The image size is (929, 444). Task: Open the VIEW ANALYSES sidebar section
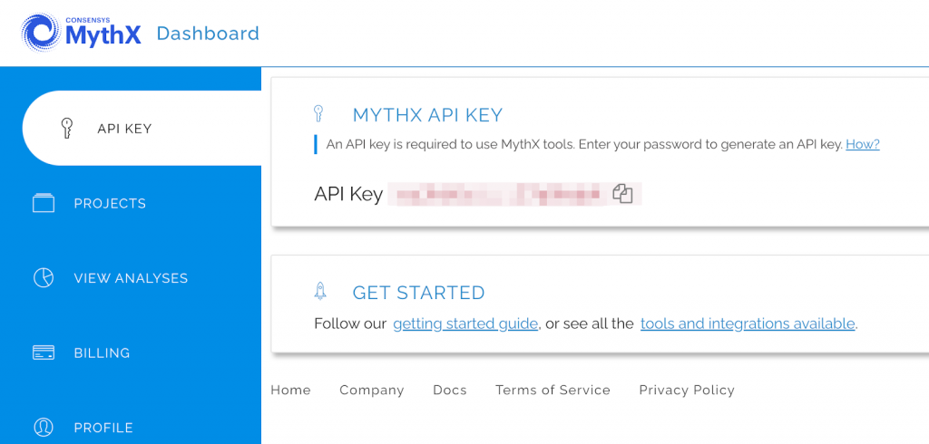coord(131,278)
